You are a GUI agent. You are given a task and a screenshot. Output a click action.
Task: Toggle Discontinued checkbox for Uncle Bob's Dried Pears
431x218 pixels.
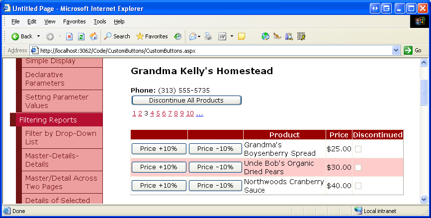click(358, 167)
